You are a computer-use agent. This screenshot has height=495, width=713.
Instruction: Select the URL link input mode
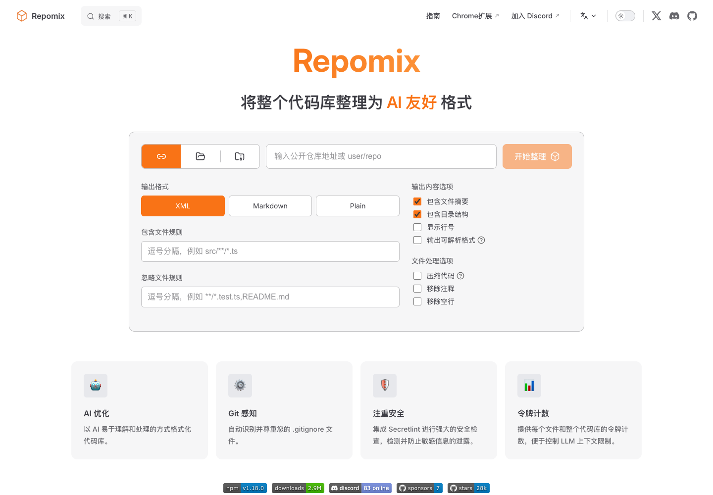coord(161,156)
